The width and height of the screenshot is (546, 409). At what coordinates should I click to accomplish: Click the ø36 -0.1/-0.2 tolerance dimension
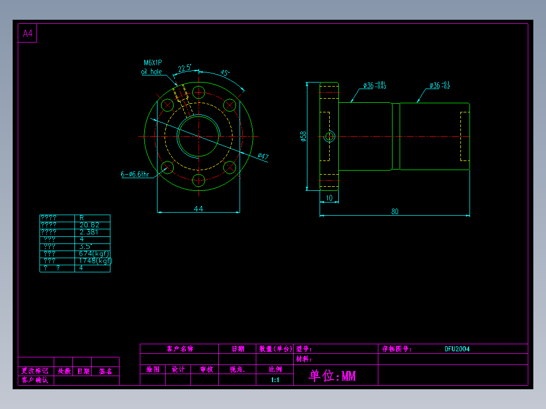point(440,85)
